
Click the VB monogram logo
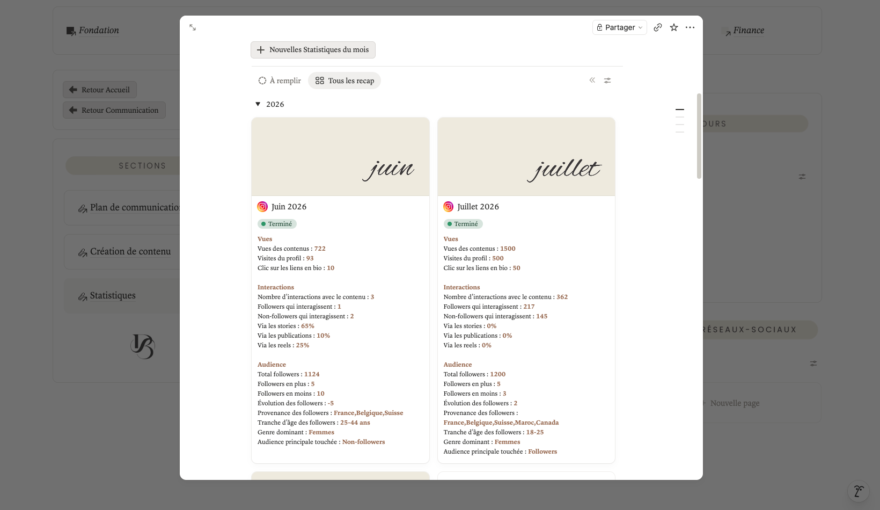click(143, 347)
